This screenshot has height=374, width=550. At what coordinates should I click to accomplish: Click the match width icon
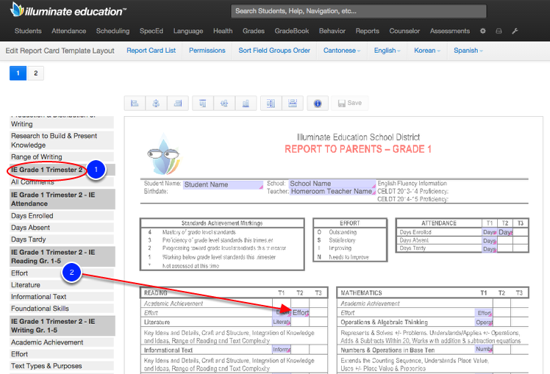click(293, 104)
